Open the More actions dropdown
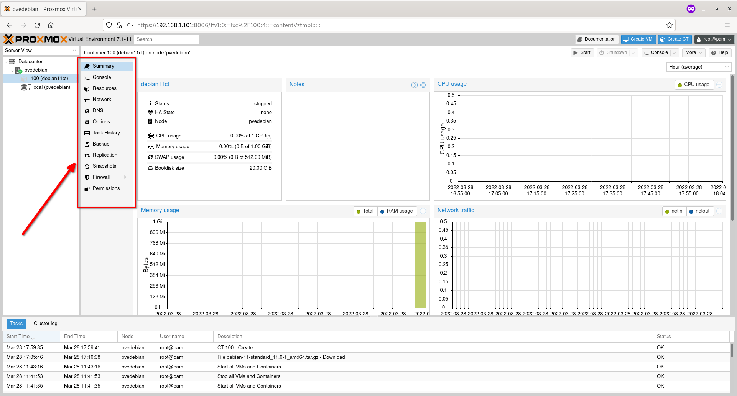Viewport: 737px width, 396px height. [694, 53]
